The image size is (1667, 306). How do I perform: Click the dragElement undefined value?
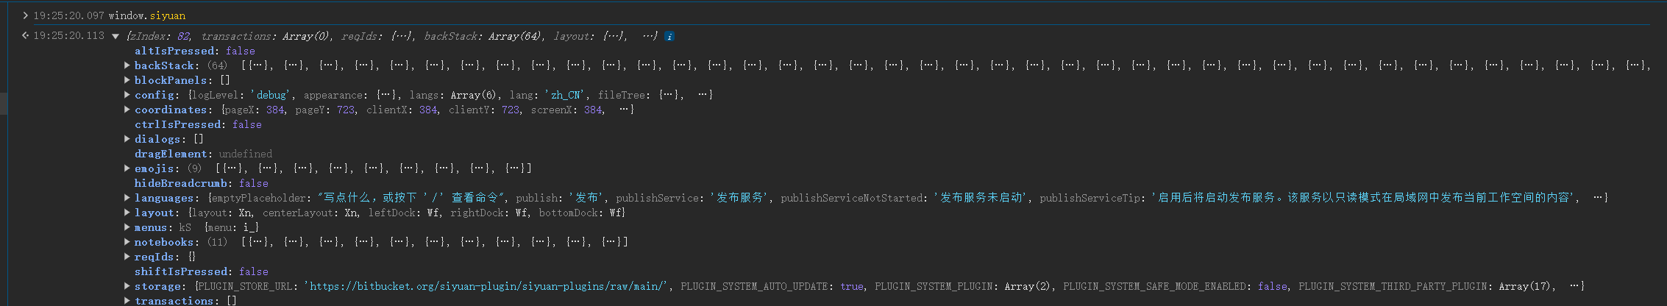(x=245, y=154)
